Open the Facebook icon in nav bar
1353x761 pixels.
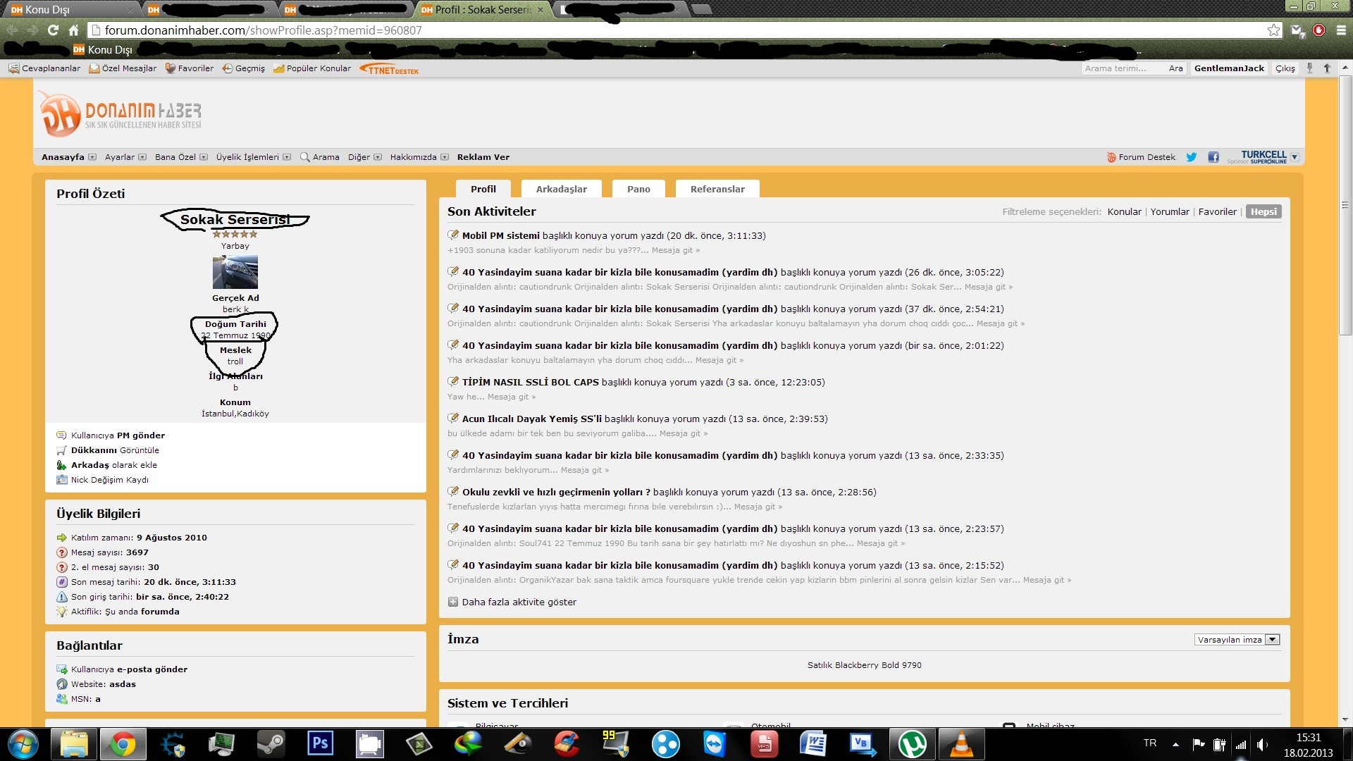1213,157
